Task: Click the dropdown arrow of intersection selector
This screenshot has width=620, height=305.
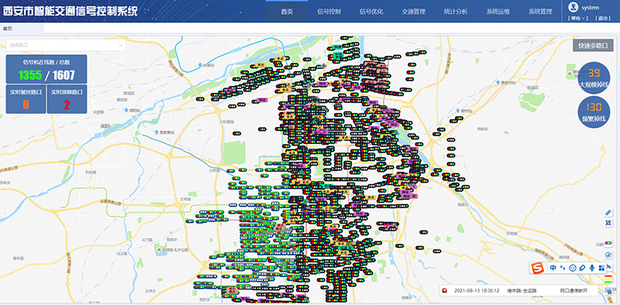Action: click(x=121, y=46)
